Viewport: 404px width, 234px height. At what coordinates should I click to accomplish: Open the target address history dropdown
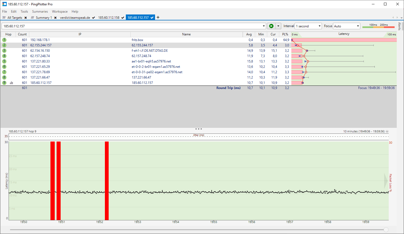[x=264, y=26]
